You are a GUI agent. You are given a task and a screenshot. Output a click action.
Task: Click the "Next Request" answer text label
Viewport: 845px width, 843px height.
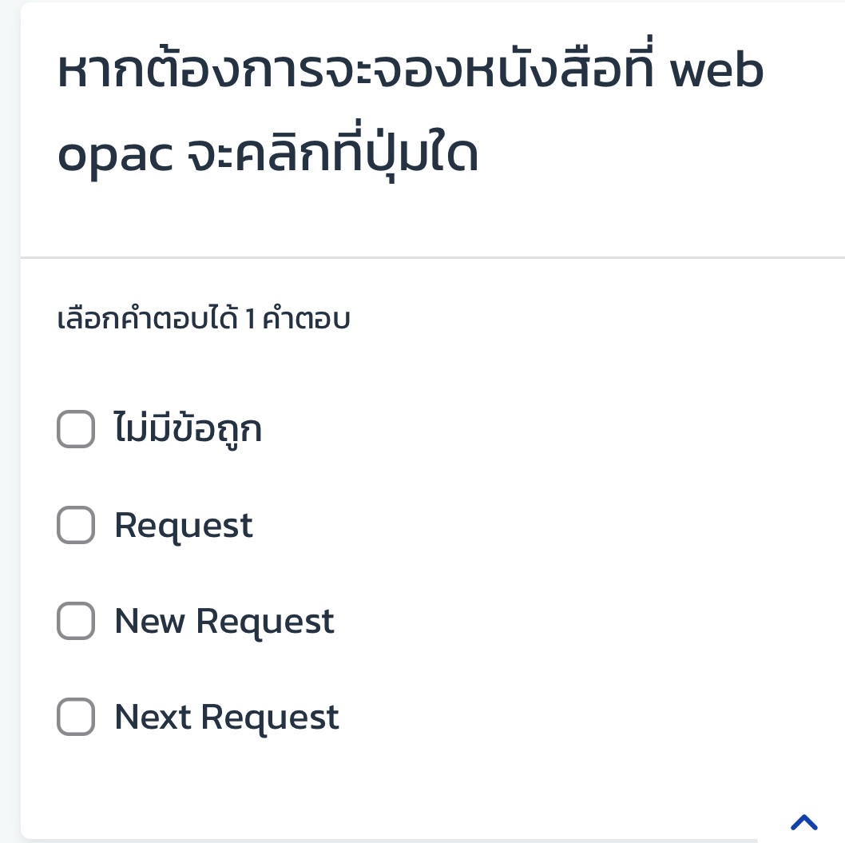point(226,717)
